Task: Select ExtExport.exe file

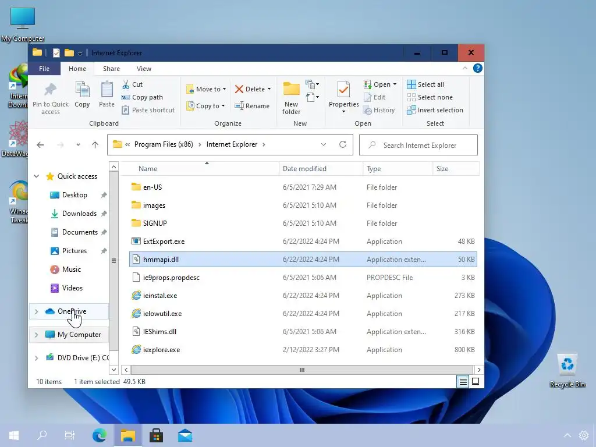Action: (303, 242)
